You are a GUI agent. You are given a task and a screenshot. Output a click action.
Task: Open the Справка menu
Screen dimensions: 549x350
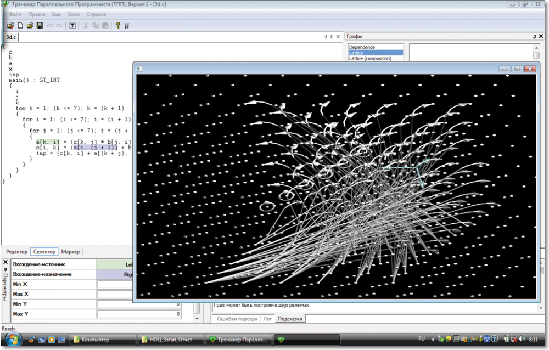tap(96, 14)
